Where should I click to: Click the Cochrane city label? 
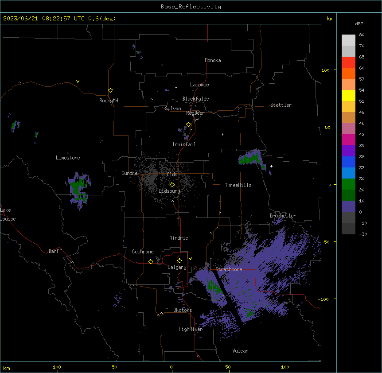tap(143, 252)
